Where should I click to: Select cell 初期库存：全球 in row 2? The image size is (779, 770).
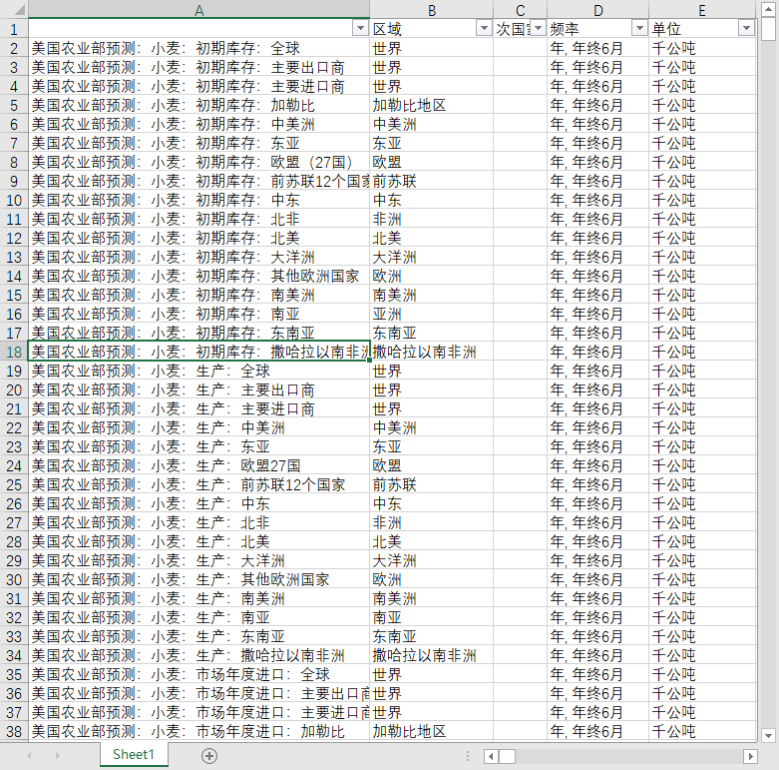(x=198, y=48)
